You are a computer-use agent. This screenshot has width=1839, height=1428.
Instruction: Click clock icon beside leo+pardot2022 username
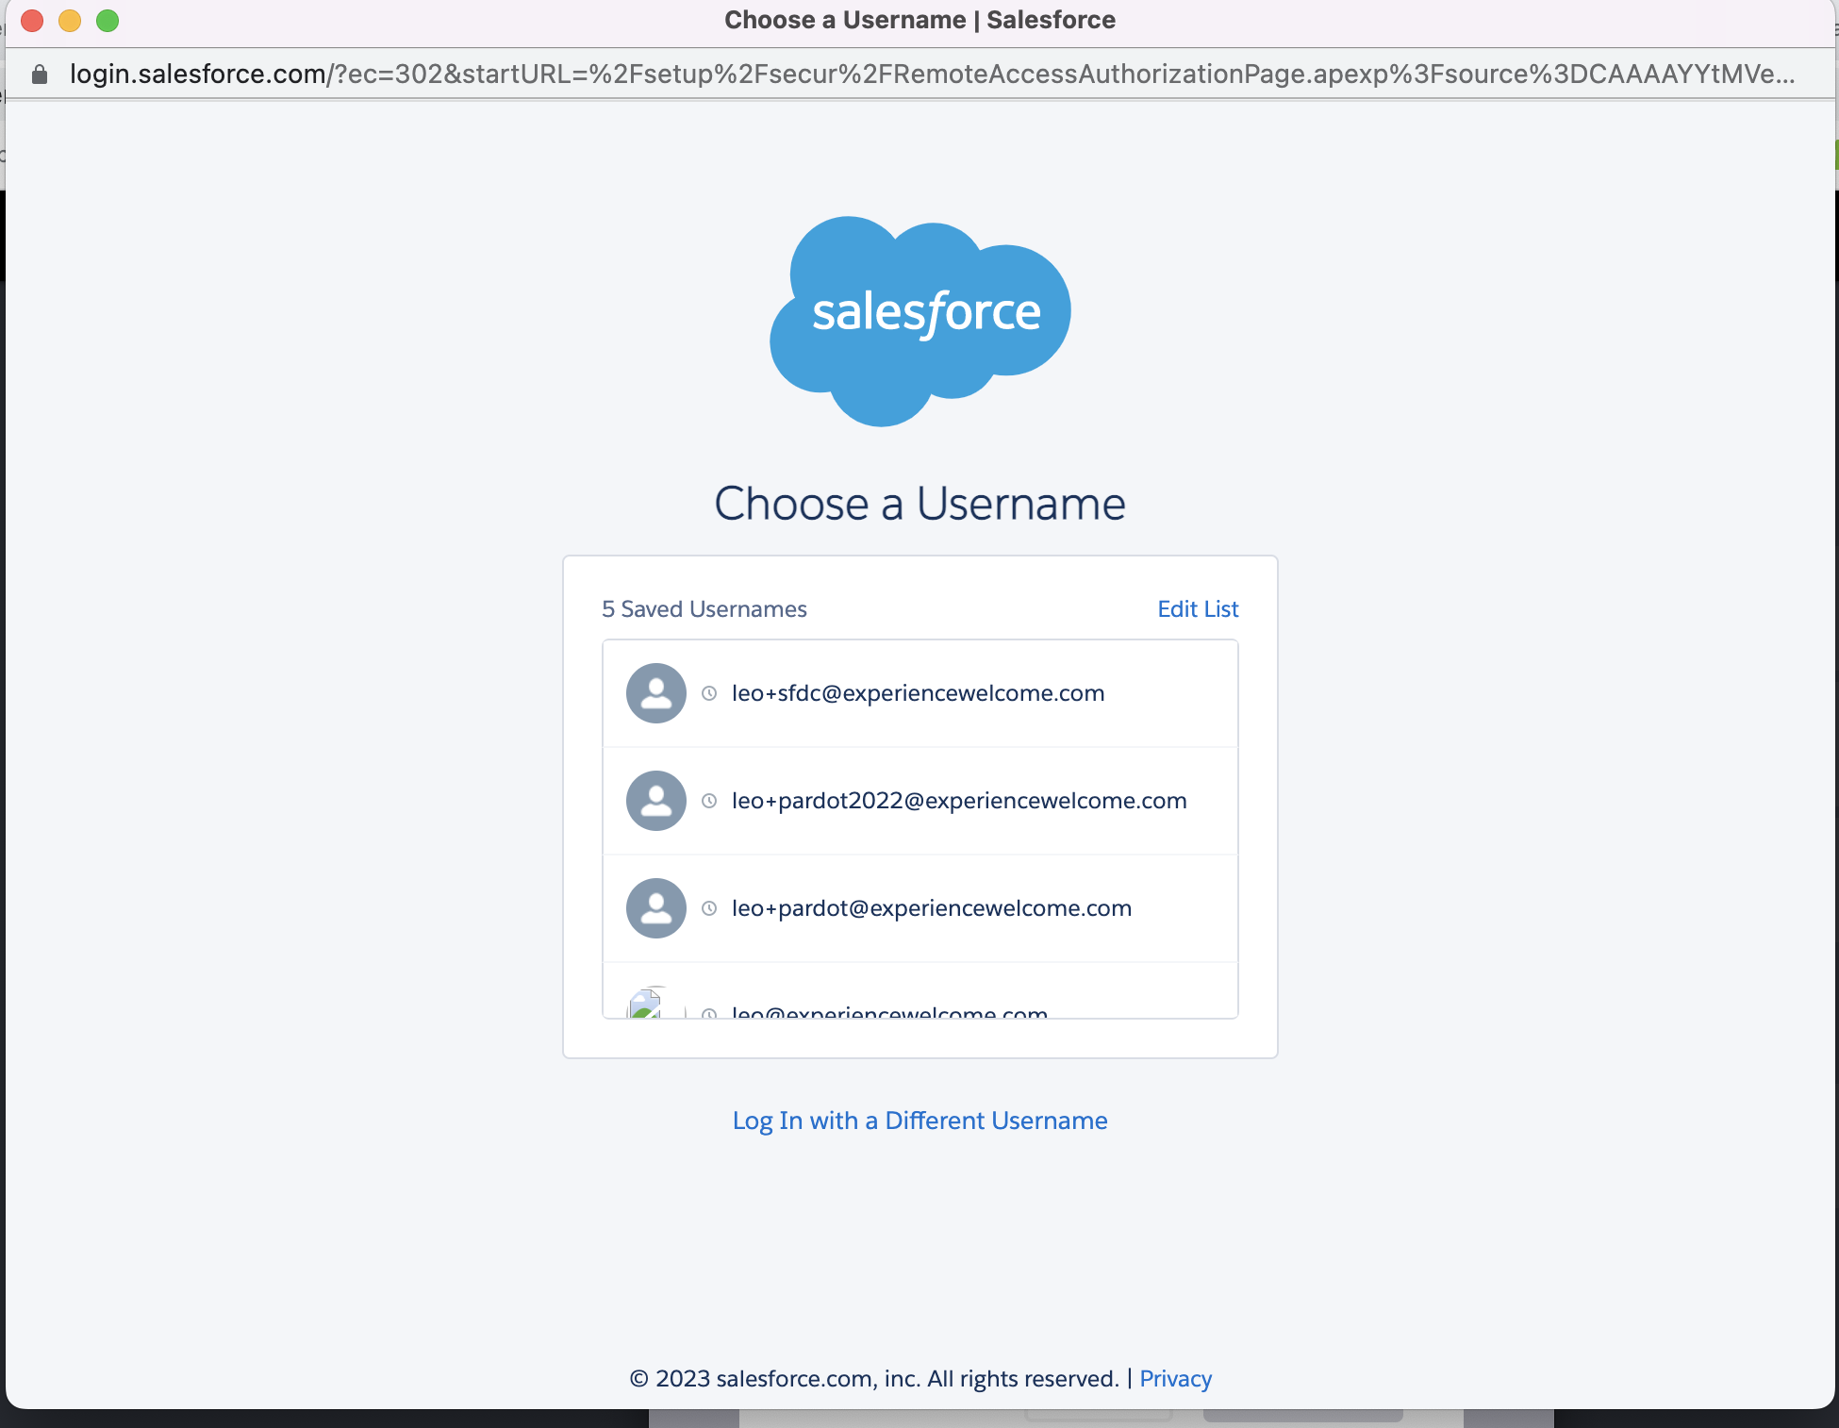tap(709, 801)
